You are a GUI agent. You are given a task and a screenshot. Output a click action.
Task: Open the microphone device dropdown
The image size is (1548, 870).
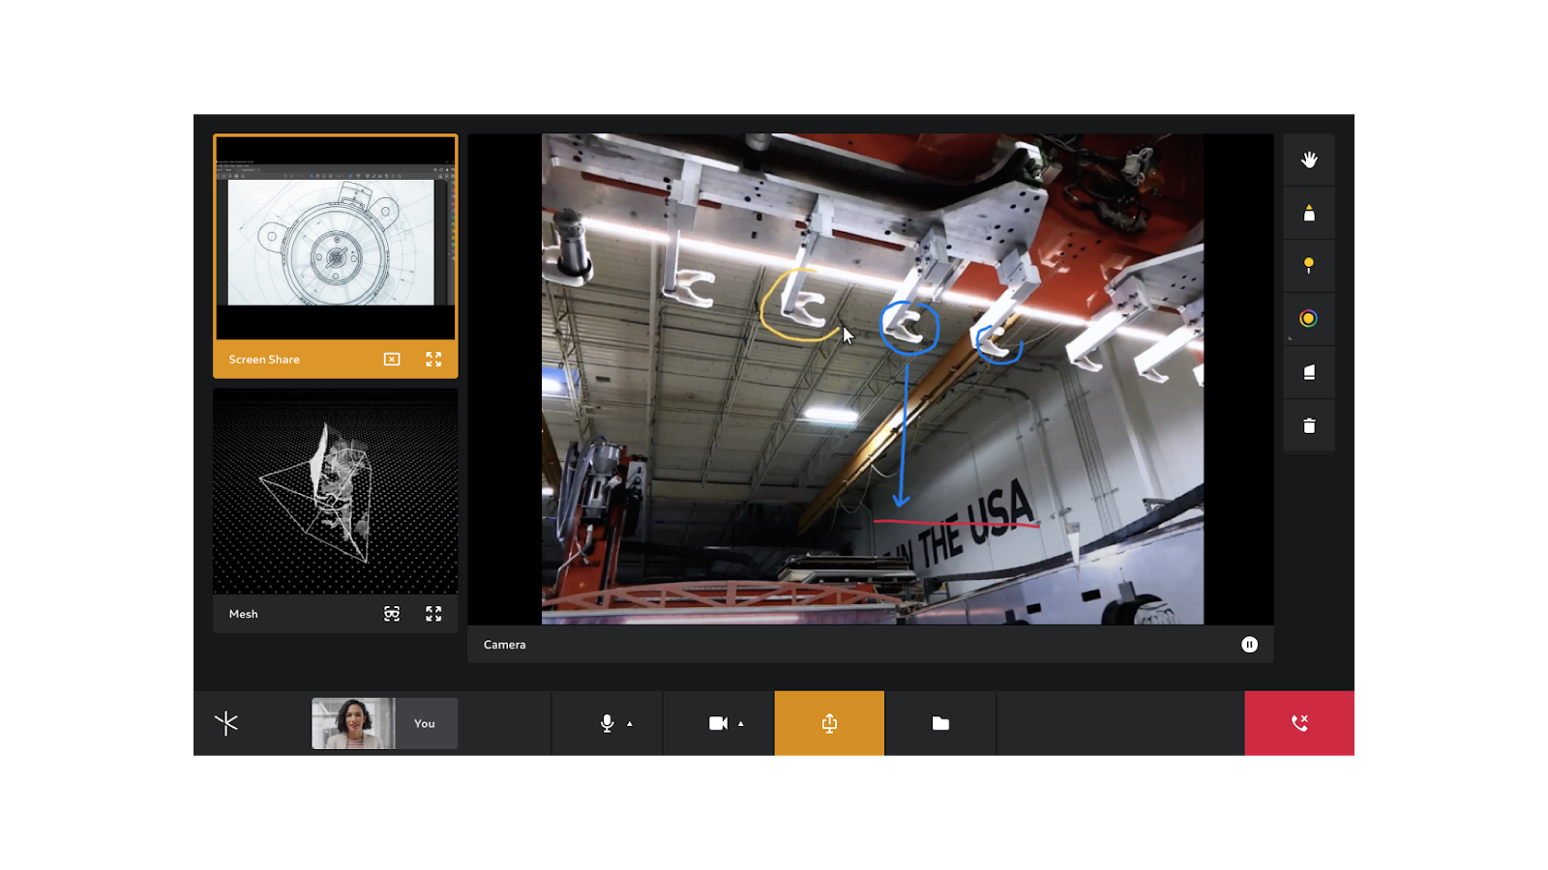[630, 723]
